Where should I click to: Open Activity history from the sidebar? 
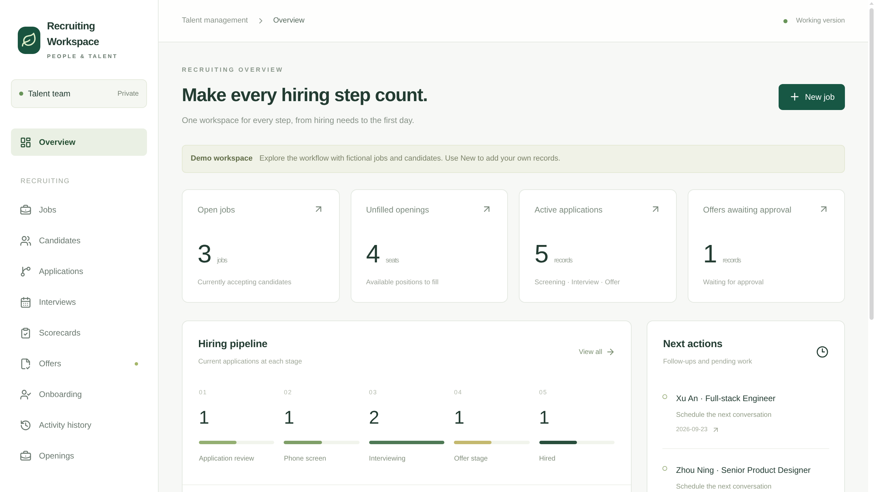point(79,425)
